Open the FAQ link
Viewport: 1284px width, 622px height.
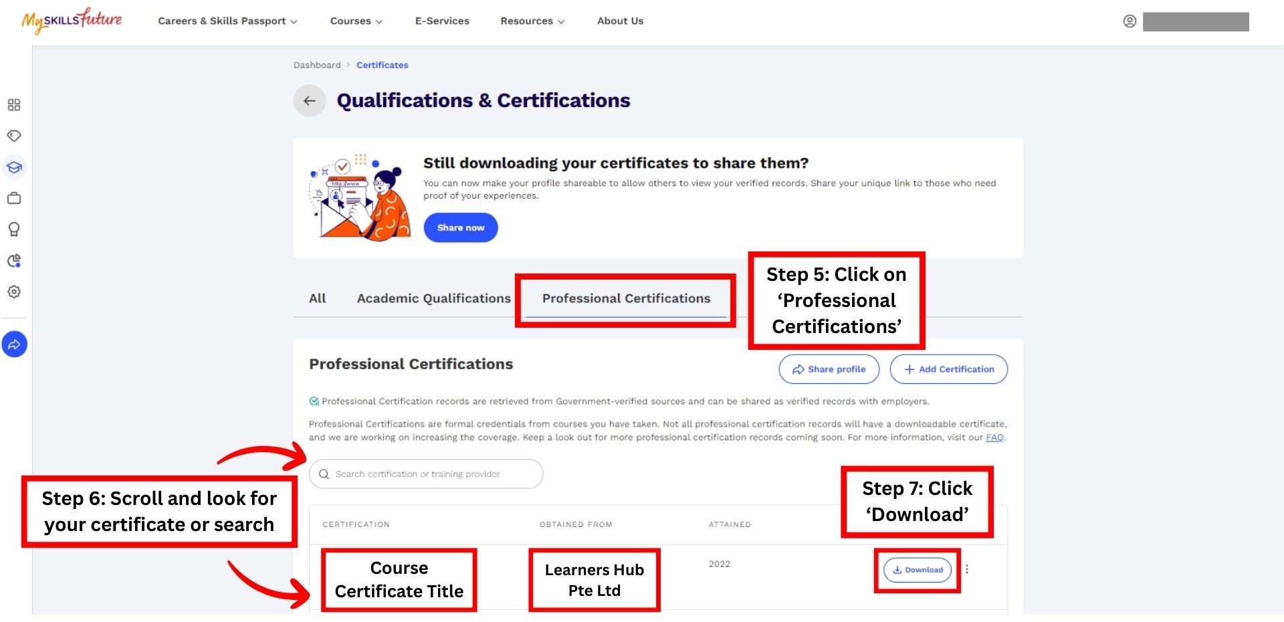coord(994,437)
